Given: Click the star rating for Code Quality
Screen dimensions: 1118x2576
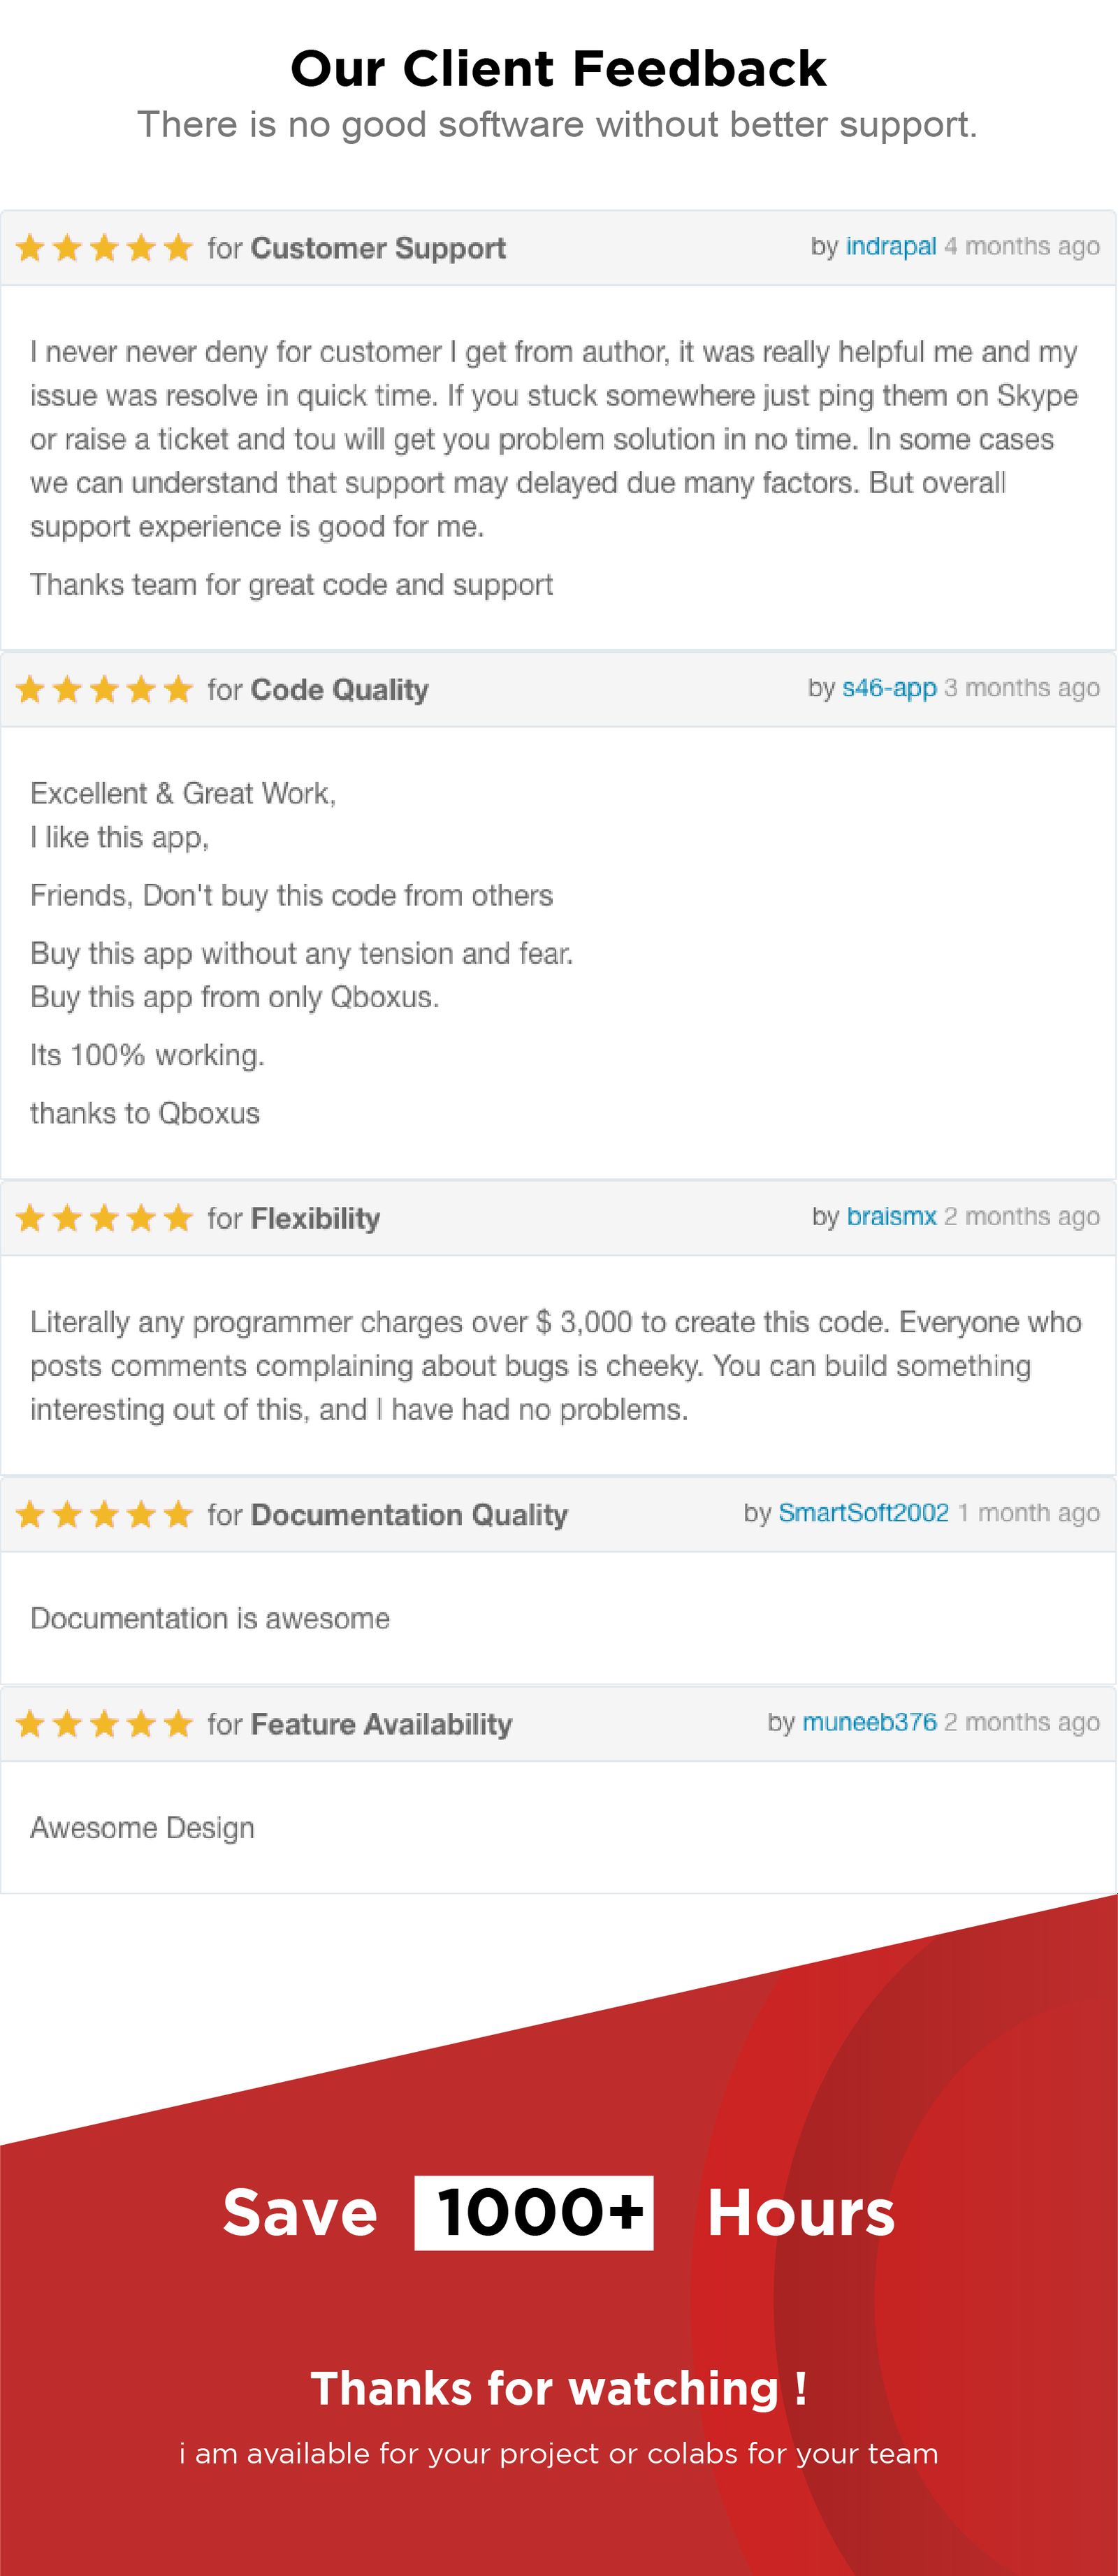Looking at the screenshot, I should (104, 689).
